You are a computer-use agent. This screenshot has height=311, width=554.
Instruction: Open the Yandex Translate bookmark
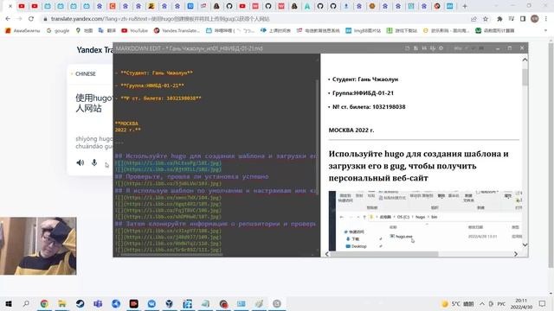[177, 31]
